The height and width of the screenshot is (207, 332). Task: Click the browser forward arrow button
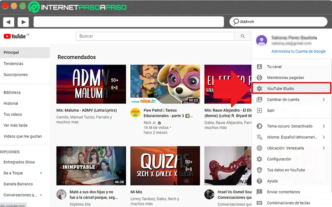[23, 22]
